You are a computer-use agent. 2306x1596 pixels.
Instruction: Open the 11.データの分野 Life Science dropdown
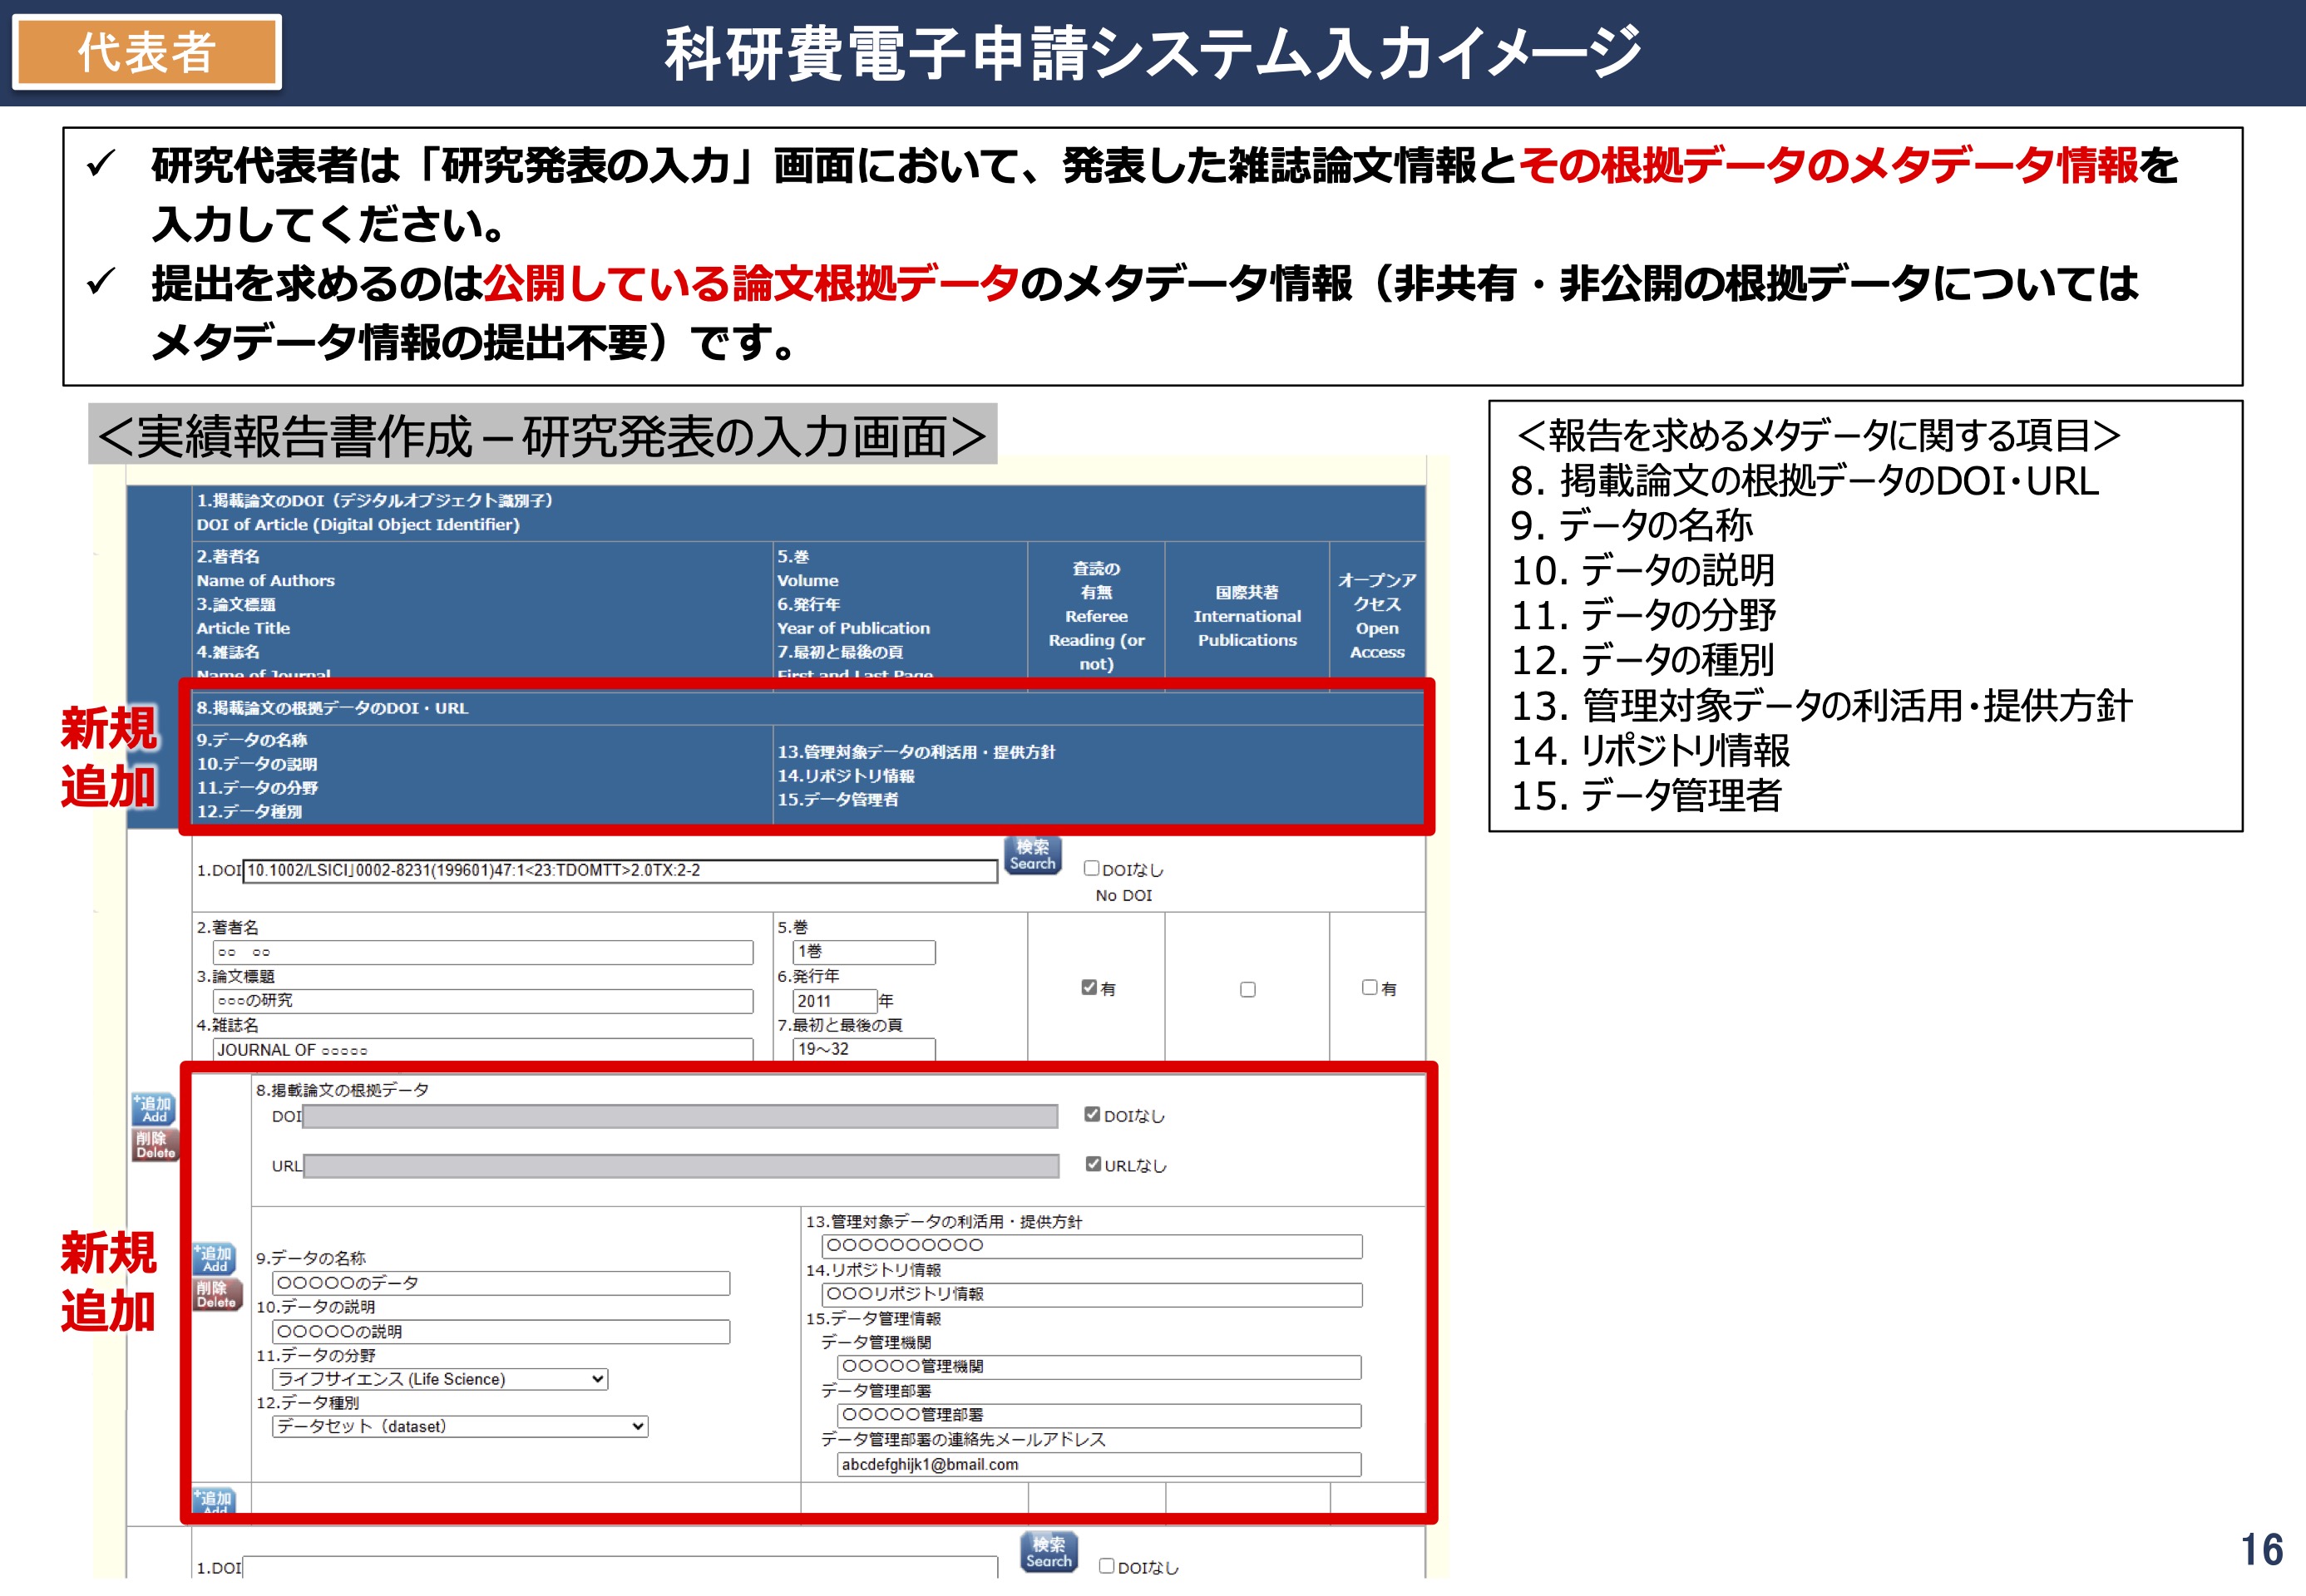point(440,1379)
